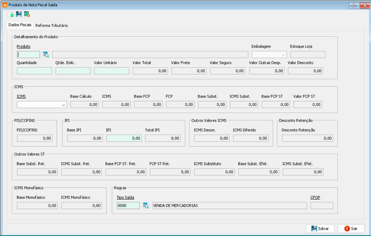Screen dimensions: 371x236
Task: Click ICMS value field right of Base Cálculo
Action: (116, 105)
